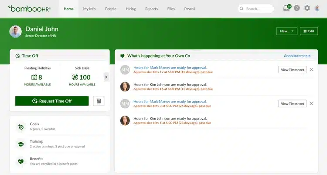This screenshot has height=175, width=327.
Task: Open the Announcements link
Action: coord(297,56)
